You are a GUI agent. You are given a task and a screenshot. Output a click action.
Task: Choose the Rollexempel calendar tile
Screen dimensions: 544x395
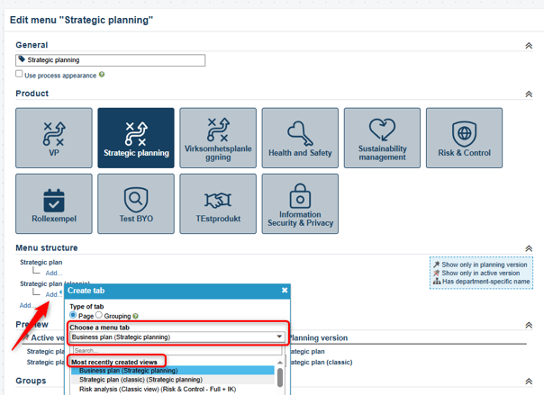(x=54, y=203)
